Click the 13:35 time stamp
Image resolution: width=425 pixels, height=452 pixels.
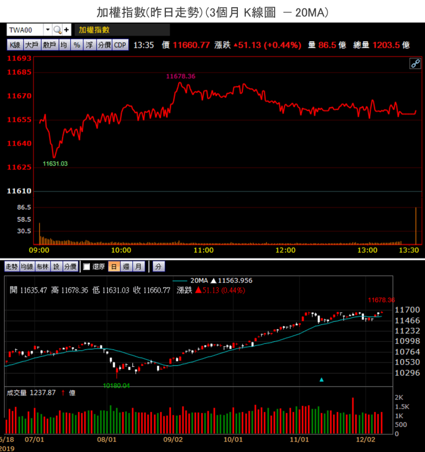point(144,45)
